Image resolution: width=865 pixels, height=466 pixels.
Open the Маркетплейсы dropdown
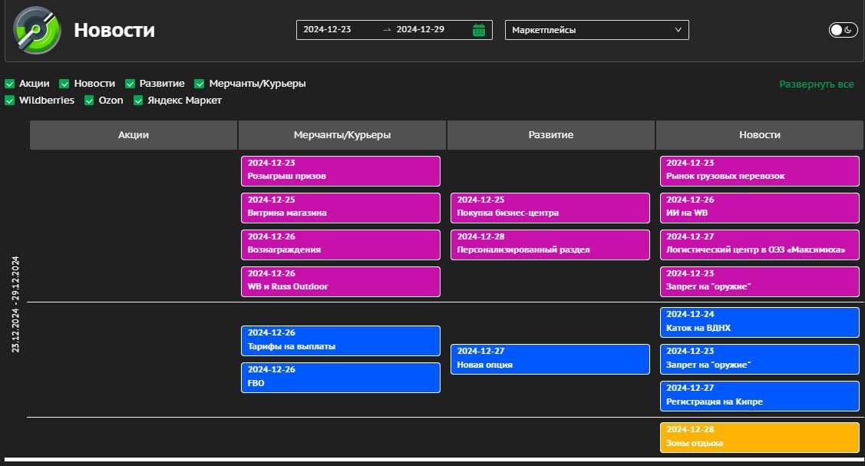coord(596,30)
